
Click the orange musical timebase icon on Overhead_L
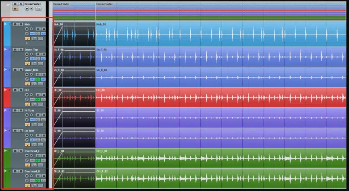point(27,165)
